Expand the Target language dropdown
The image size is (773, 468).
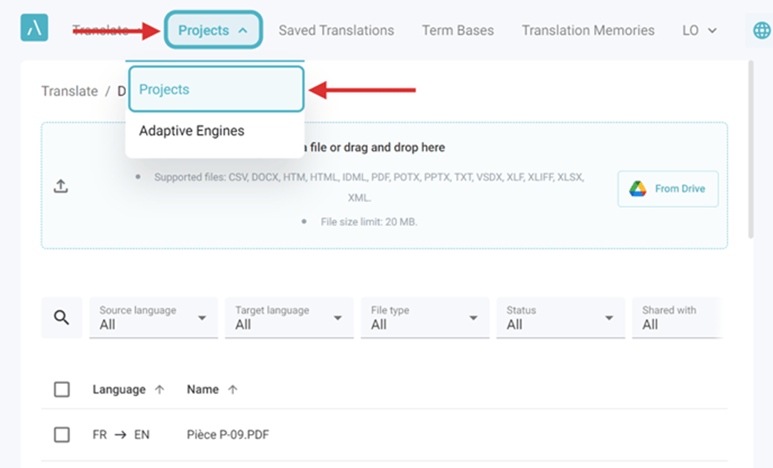pos(289,317)
